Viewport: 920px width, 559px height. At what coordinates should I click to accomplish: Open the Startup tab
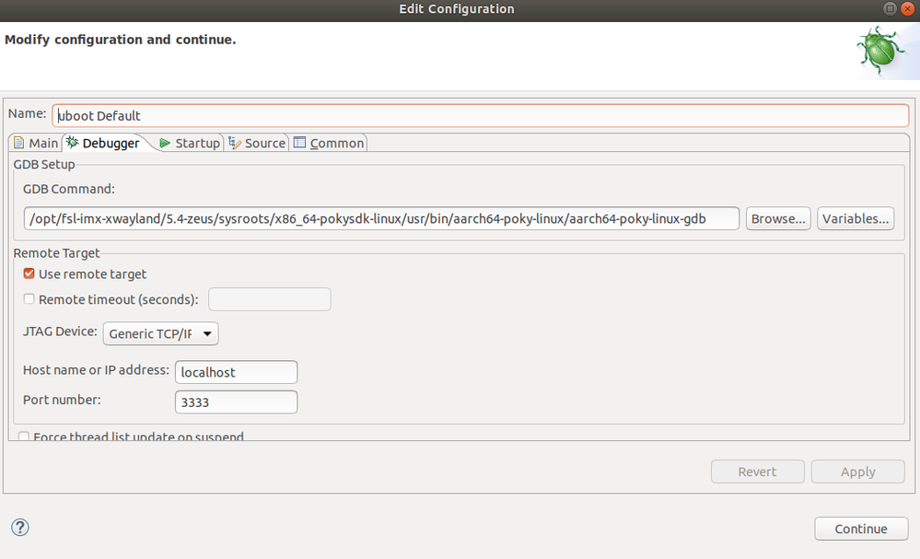pos(190,143)
